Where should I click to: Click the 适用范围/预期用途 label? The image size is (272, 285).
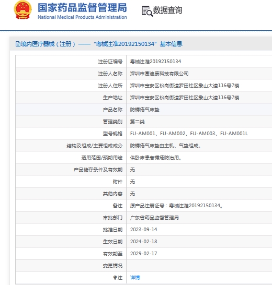(102, 158)
